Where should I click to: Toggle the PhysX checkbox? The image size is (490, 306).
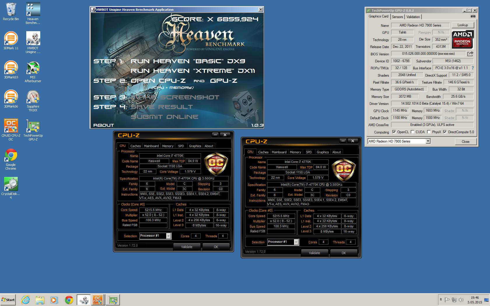[x=429, y=132]
